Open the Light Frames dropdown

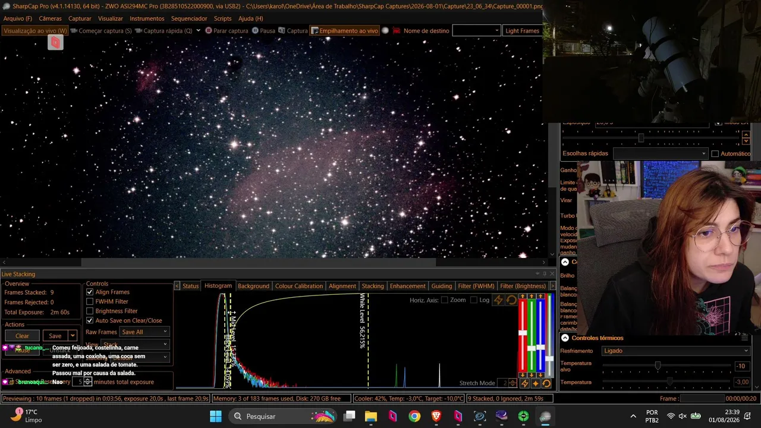click(x=522, y=30)
